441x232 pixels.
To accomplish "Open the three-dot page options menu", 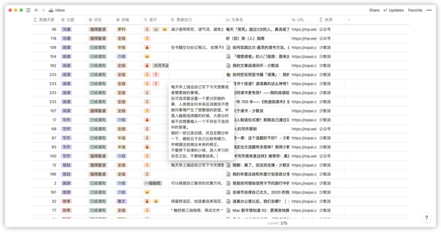I will [x=429, y=10].
